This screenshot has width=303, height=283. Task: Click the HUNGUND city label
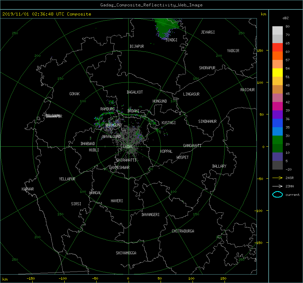160,101
